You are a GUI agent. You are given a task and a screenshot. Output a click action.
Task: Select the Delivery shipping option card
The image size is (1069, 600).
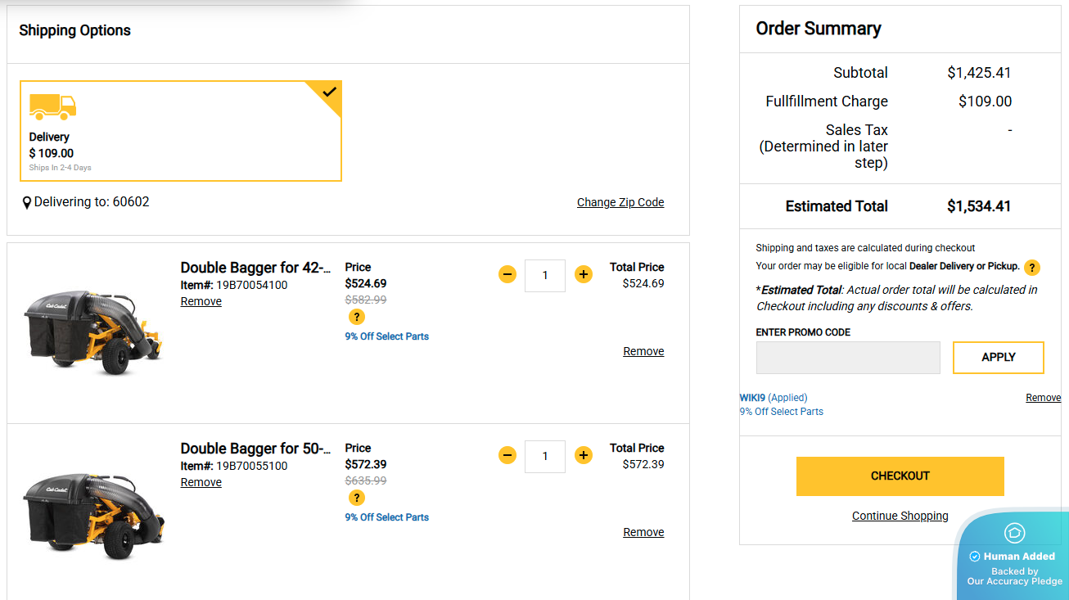click(180, 131)
